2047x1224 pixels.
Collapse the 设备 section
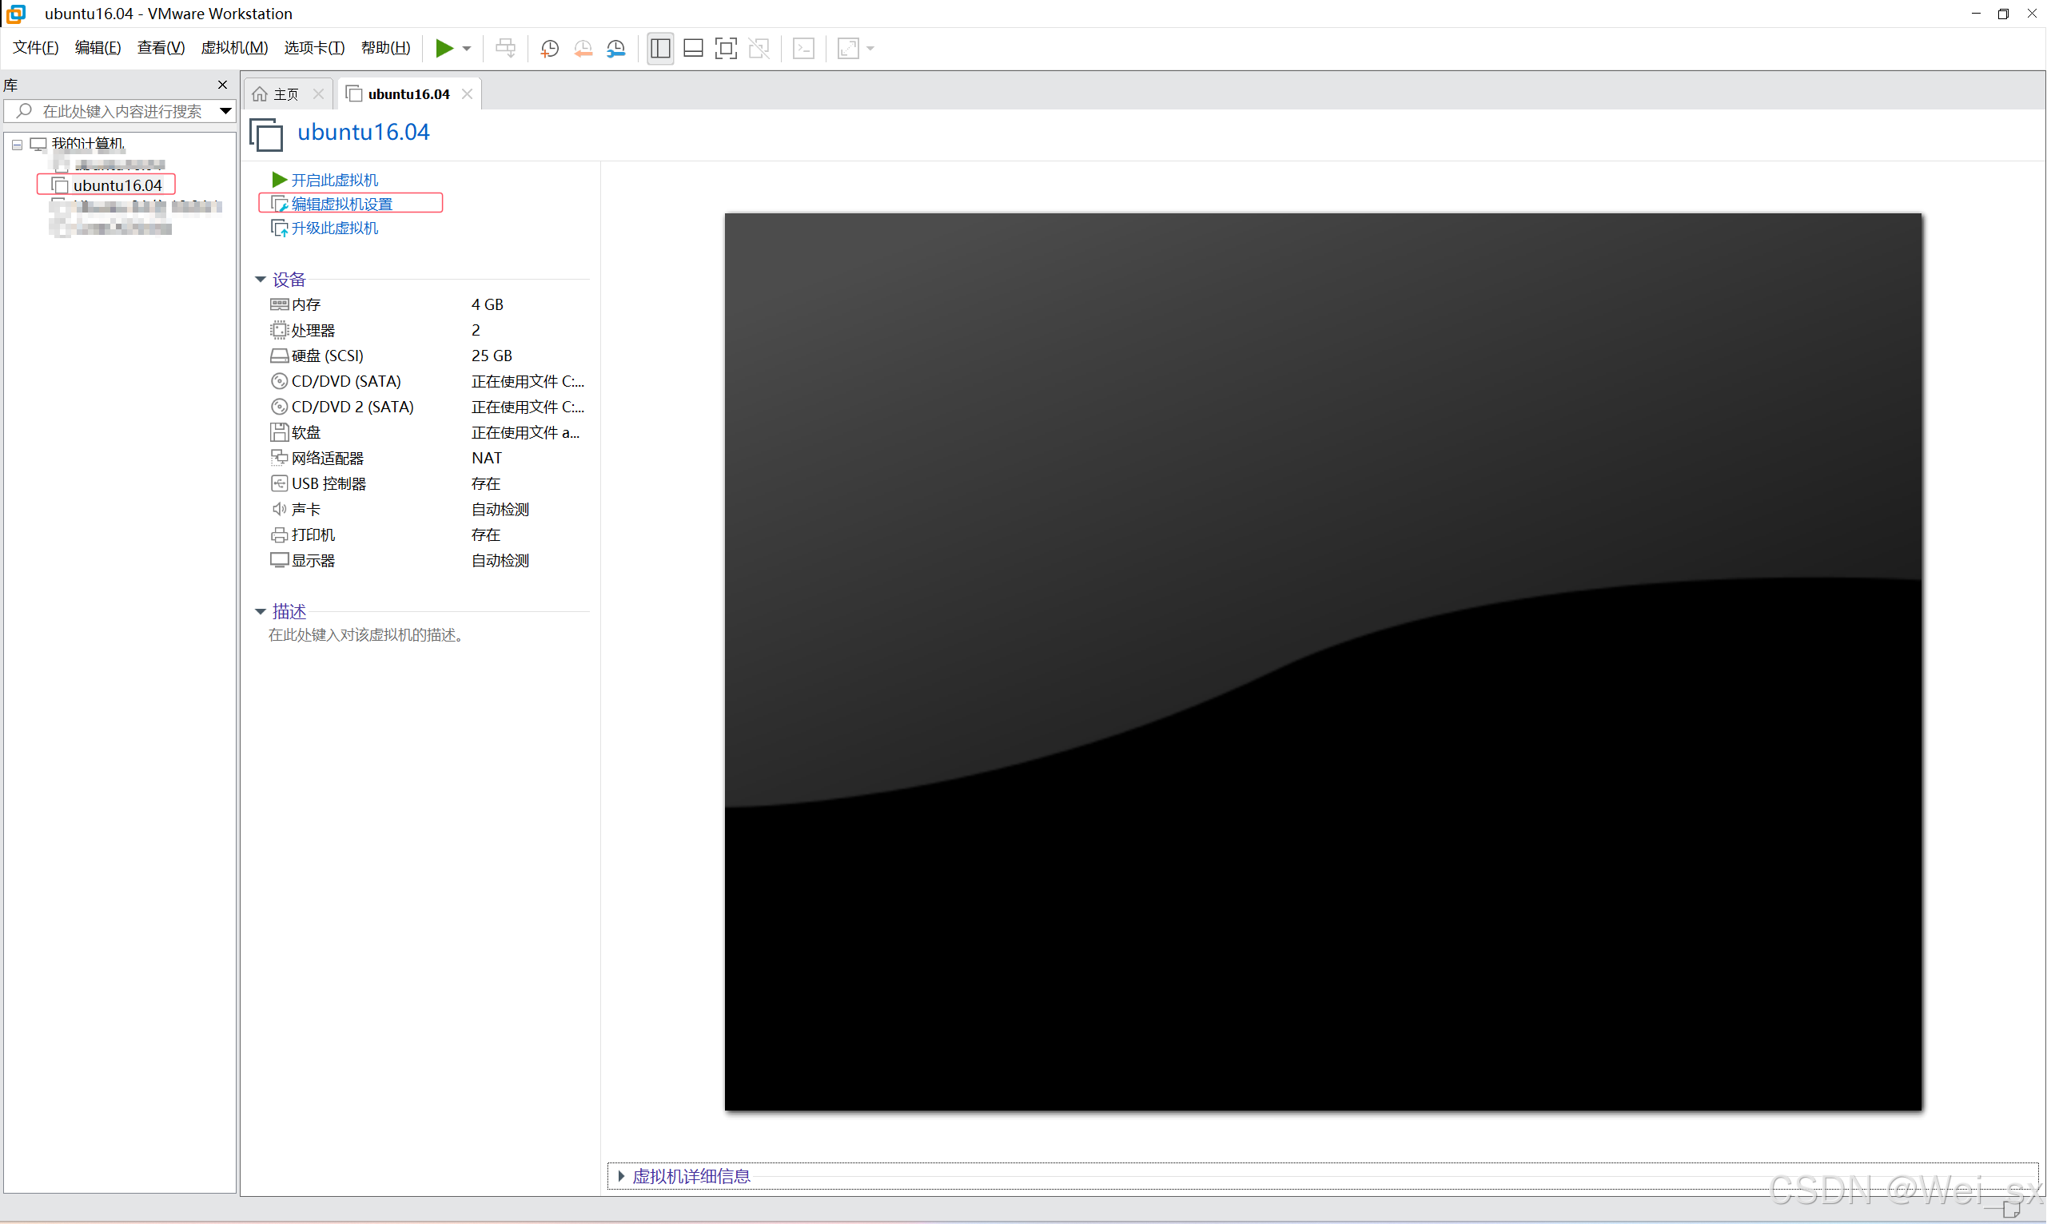tap(260, 280)
